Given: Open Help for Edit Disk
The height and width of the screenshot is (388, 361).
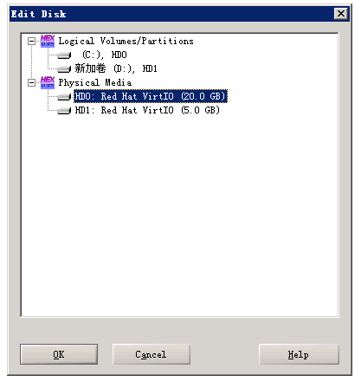Looking at the screenshot, I should click(x=299, y=354).
